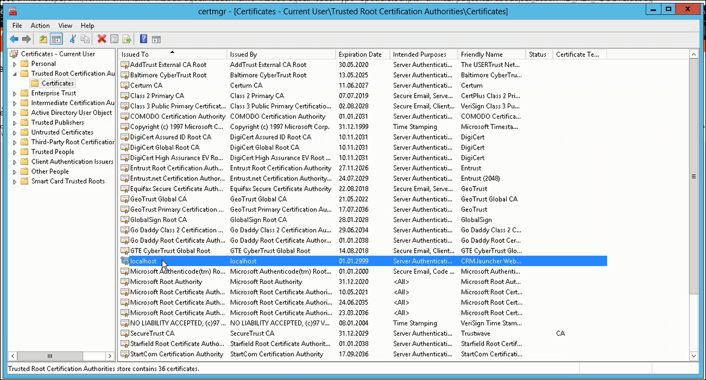Sort by the Issued To column header

pos(173,55)
